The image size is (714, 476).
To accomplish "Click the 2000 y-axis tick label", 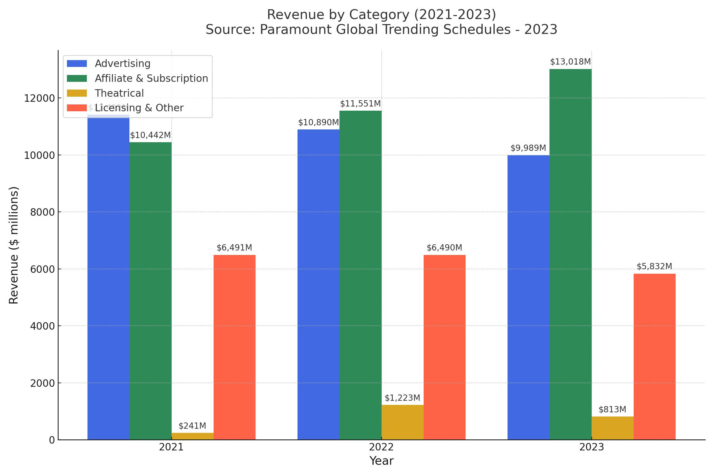I will [x=43, y=383].
